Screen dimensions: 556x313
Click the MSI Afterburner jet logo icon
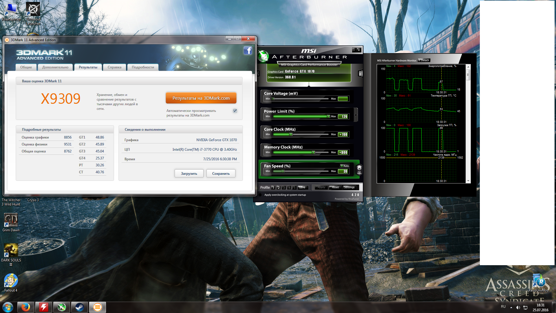[x=263, y=56]
